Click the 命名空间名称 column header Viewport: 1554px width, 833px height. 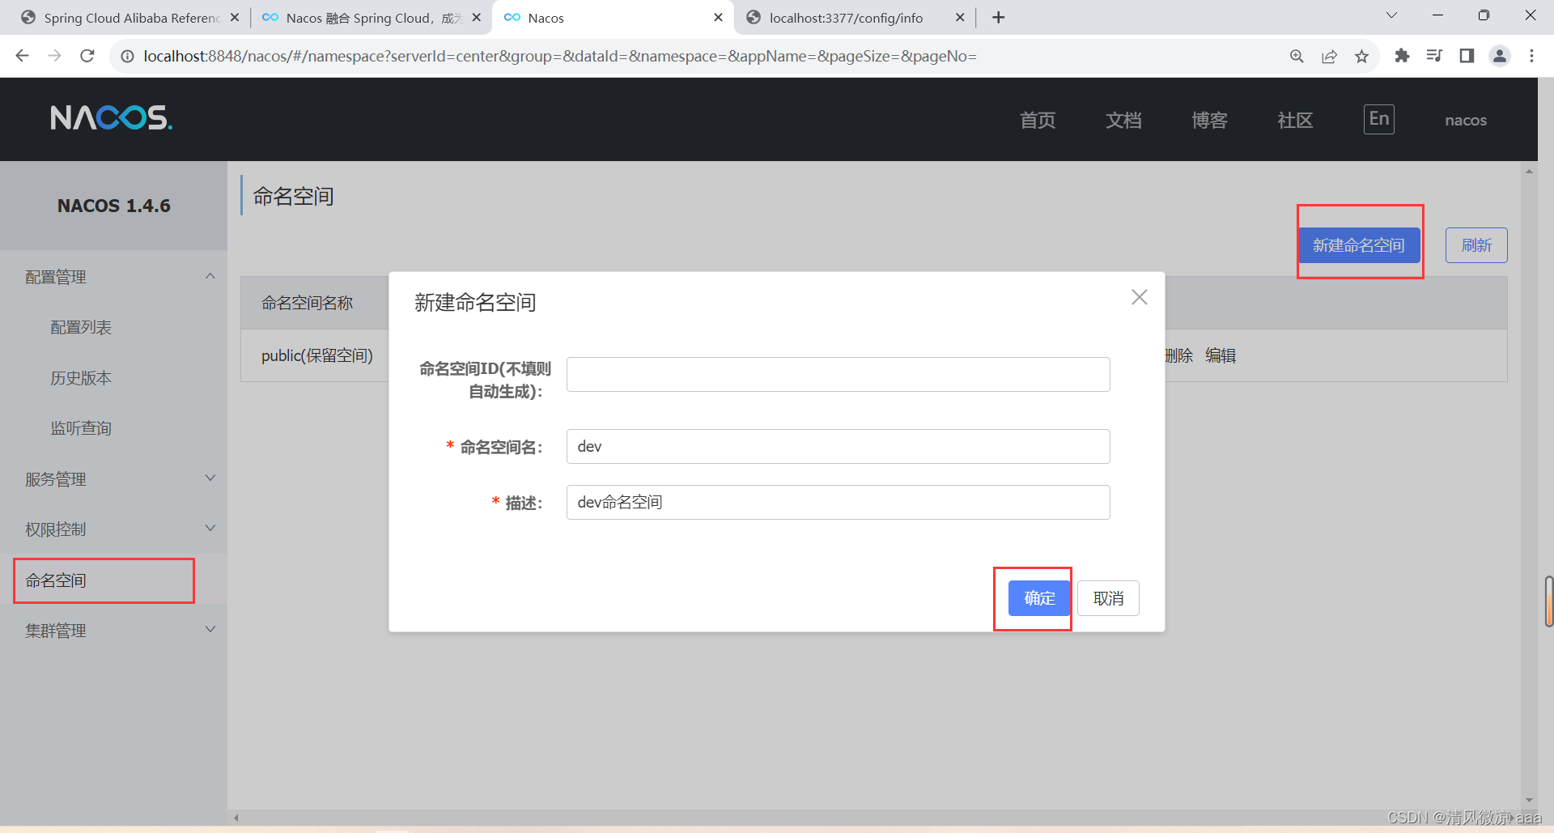click(x=308, y=303)
